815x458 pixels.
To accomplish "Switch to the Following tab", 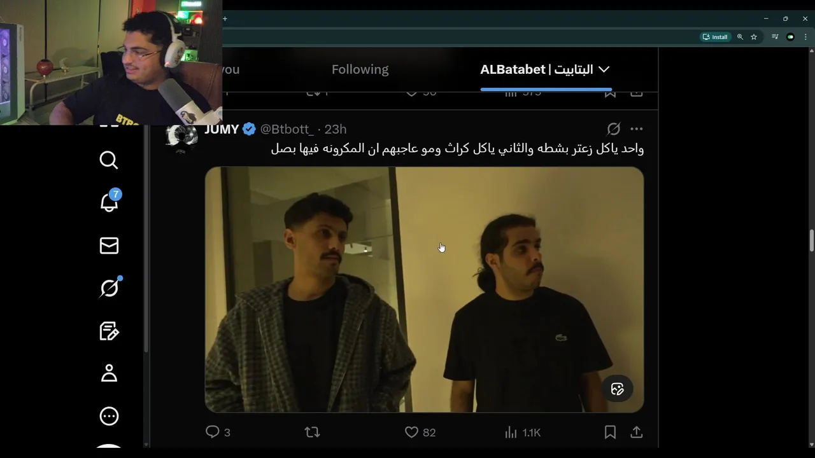I will [360, 69].
